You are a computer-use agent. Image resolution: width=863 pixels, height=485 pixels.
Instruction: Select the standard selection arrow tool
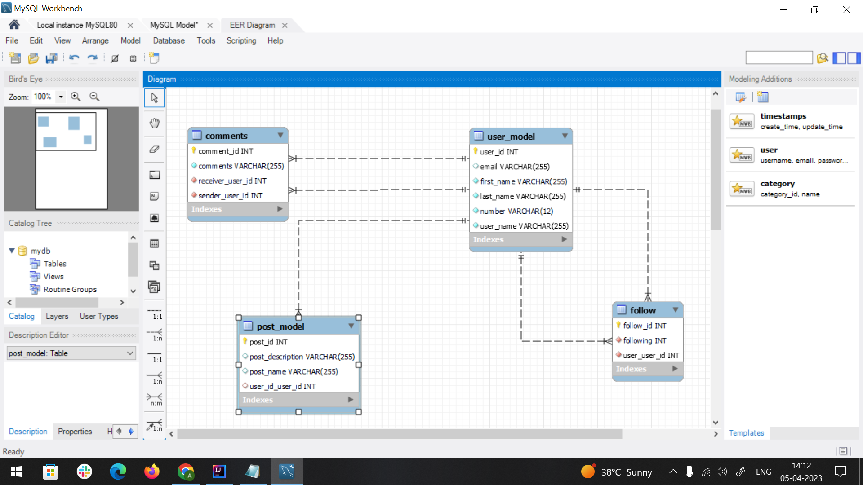154,97
